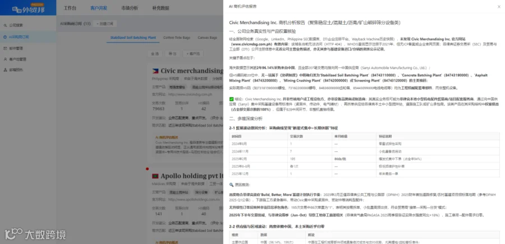Click the AI采购商订阅 sidebar icon
Screen dimensions: 505x244
[x=5, y=37]
